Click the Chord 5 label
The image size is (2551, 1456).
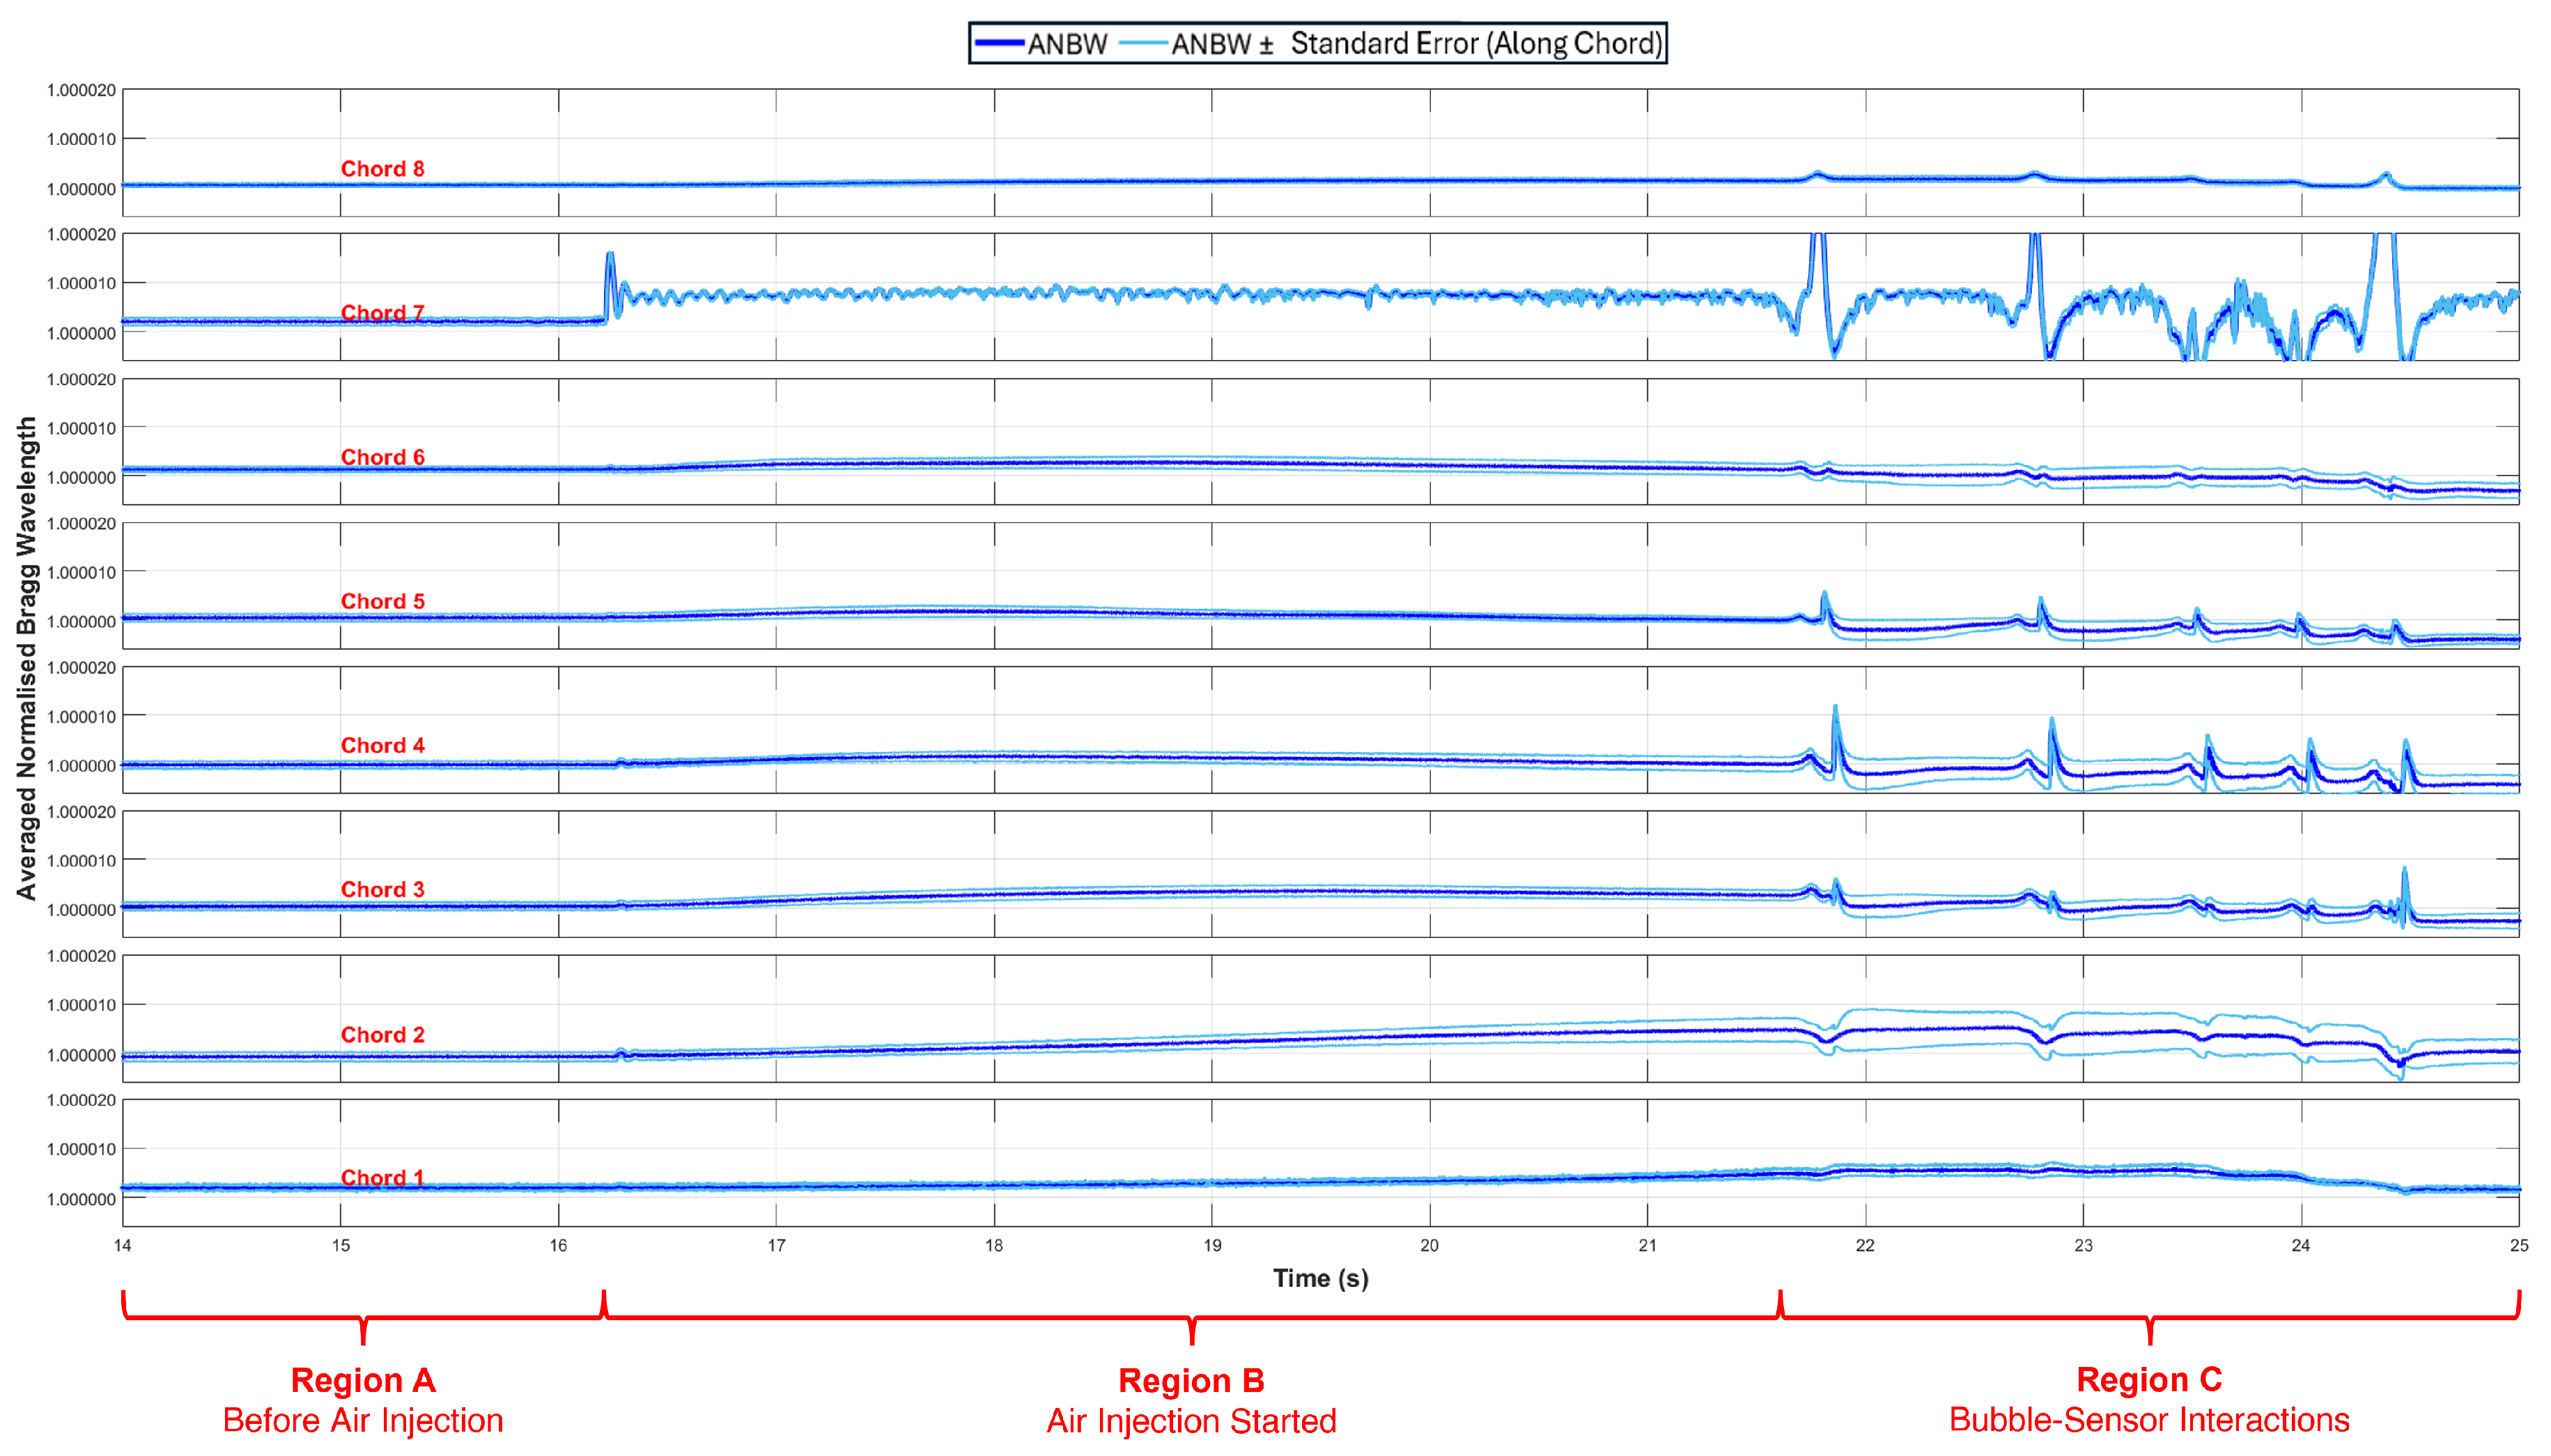click(382, 601)
